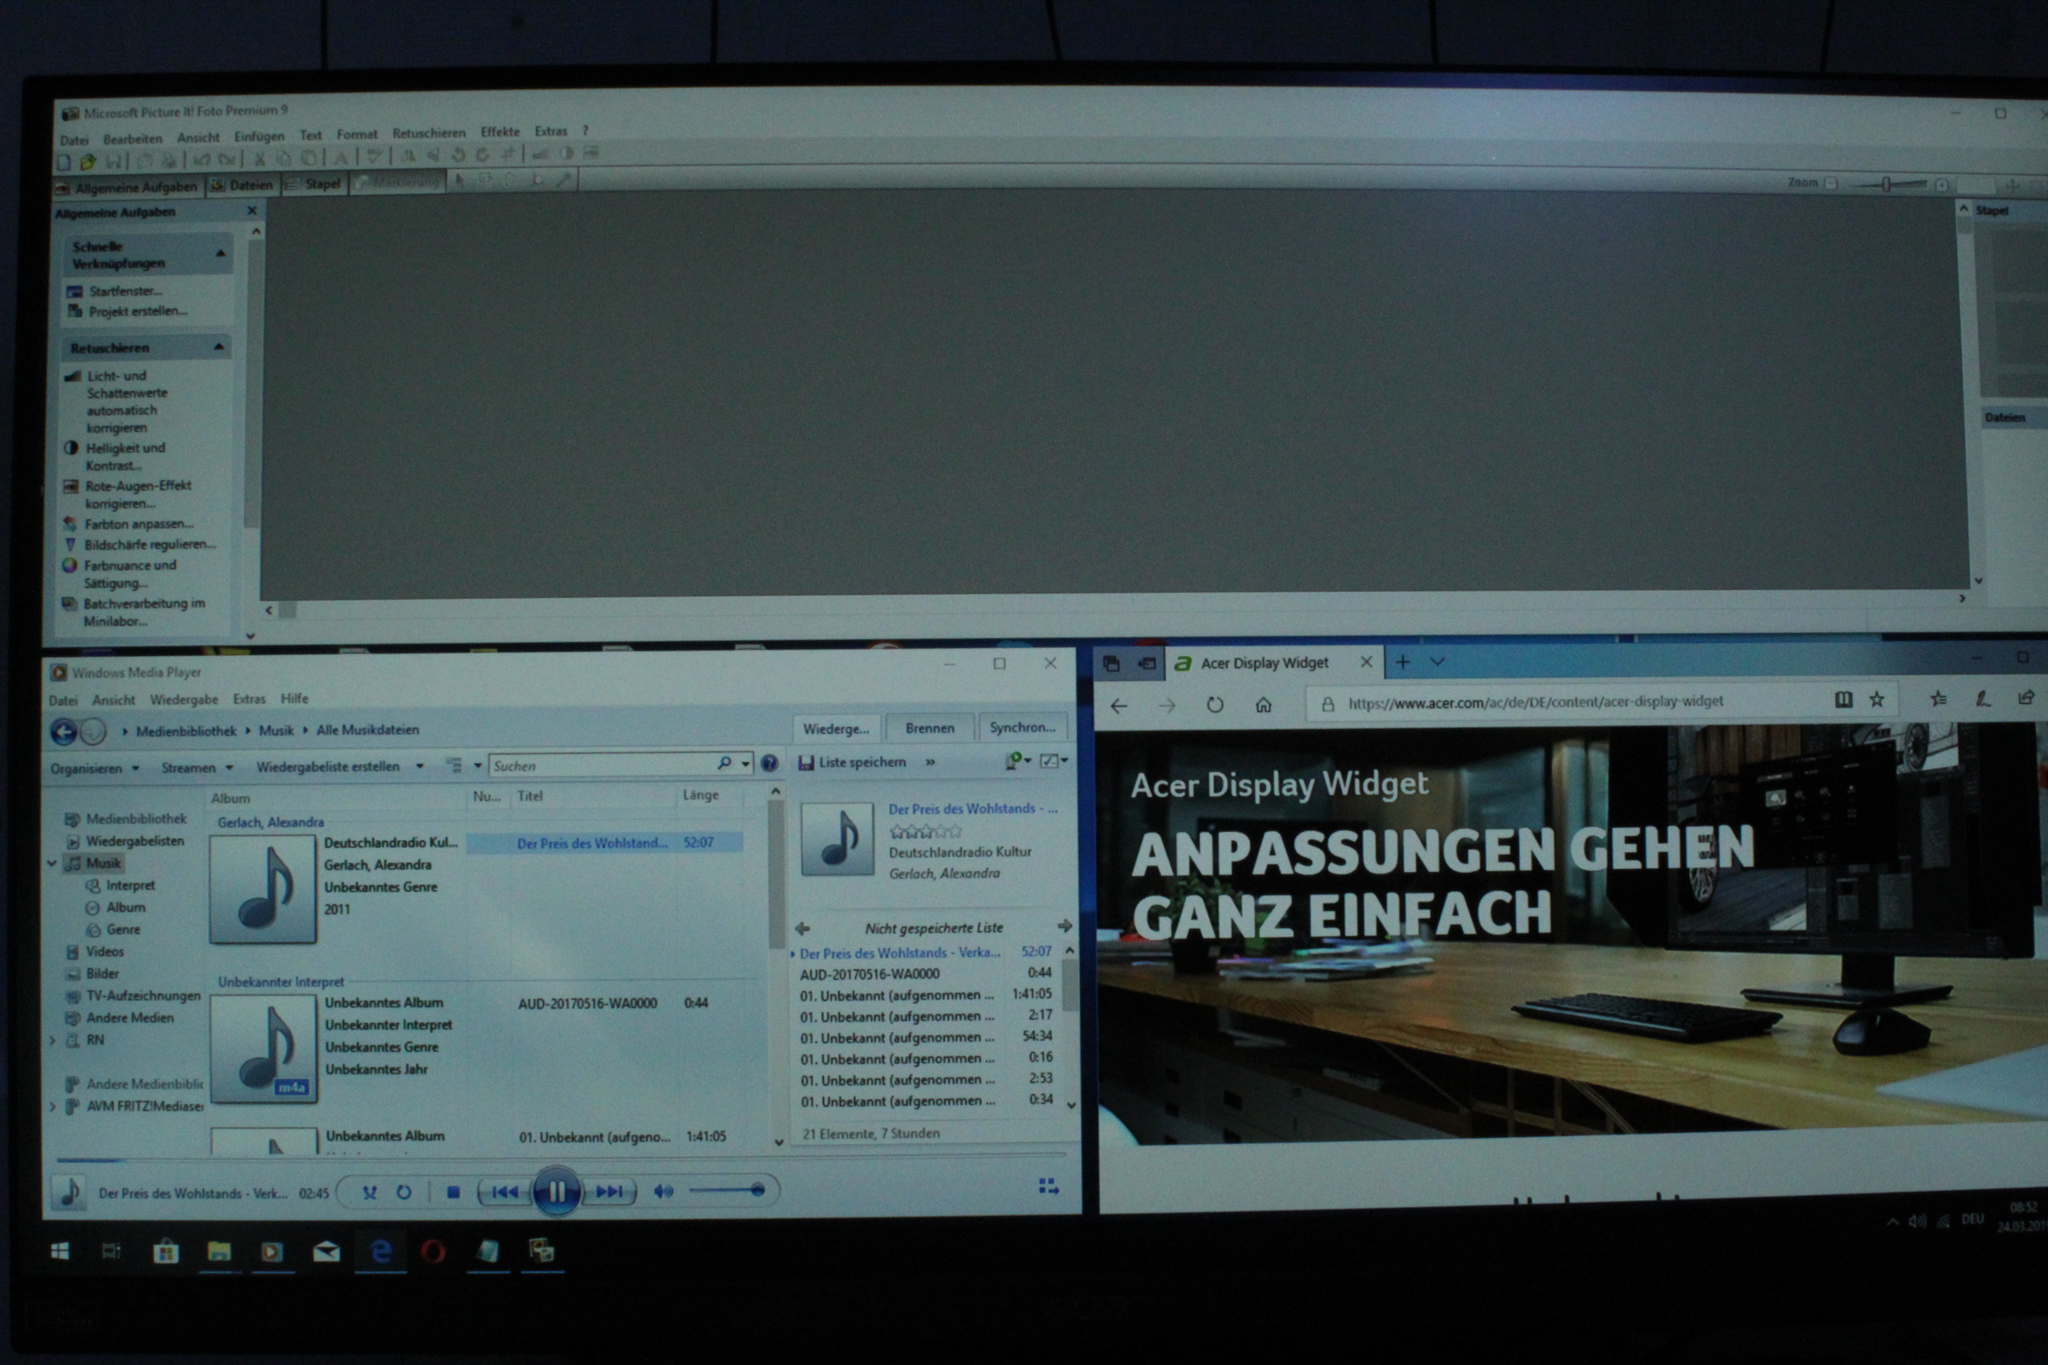
Task: Click Liste speichern button
Action: [x=853, y=762]
